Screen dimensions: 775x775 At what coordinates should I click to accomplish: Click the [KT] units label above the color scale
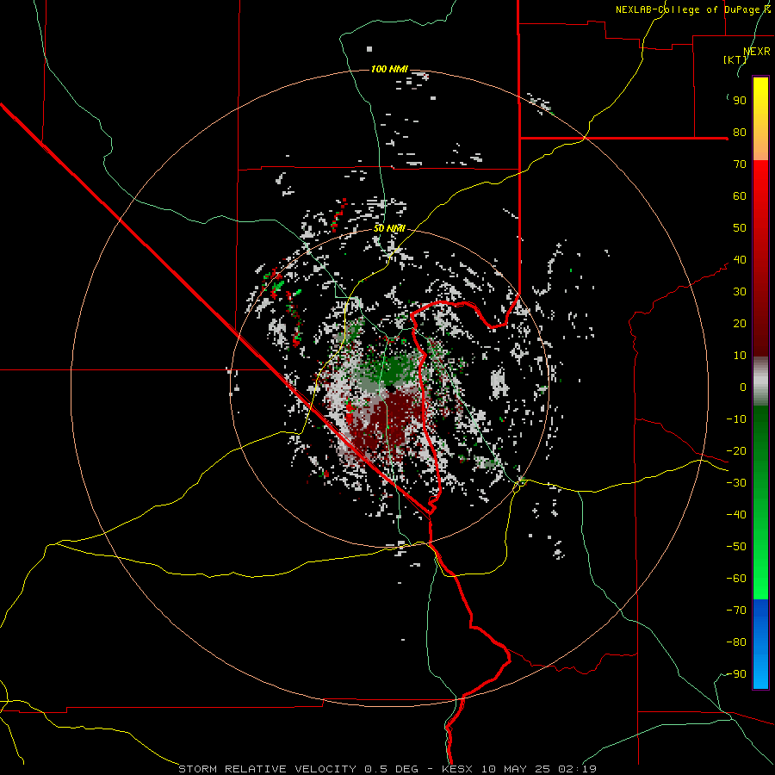click(x=735, y=59)
